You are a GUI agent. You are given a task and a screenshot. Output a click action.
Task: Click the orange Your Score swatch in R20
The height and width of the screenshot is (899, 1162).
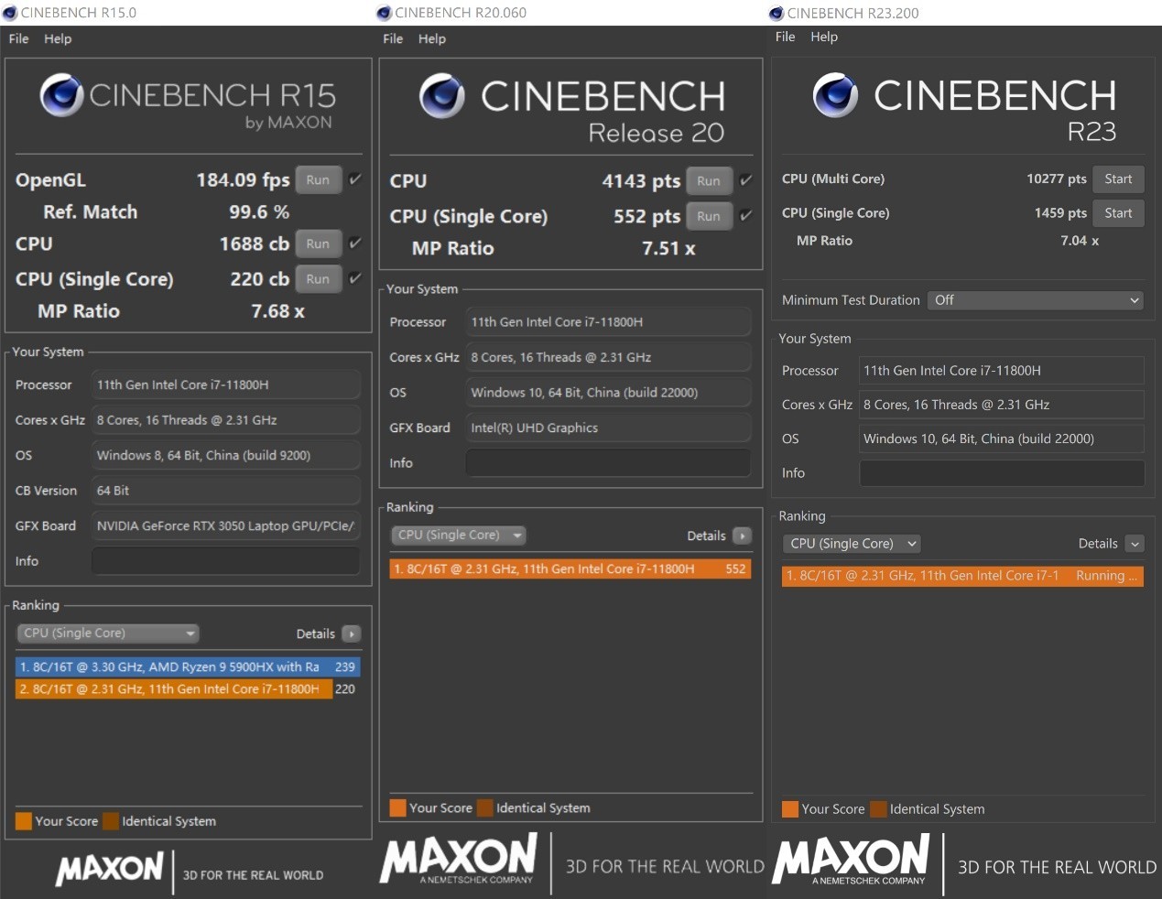(397, 807)
